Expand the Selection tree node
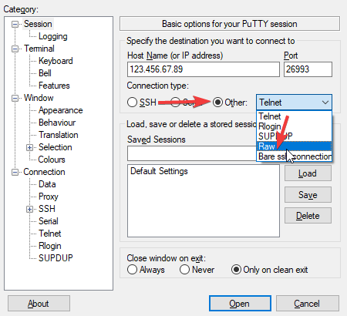This screenshot has width=347, height=316. 29,147
